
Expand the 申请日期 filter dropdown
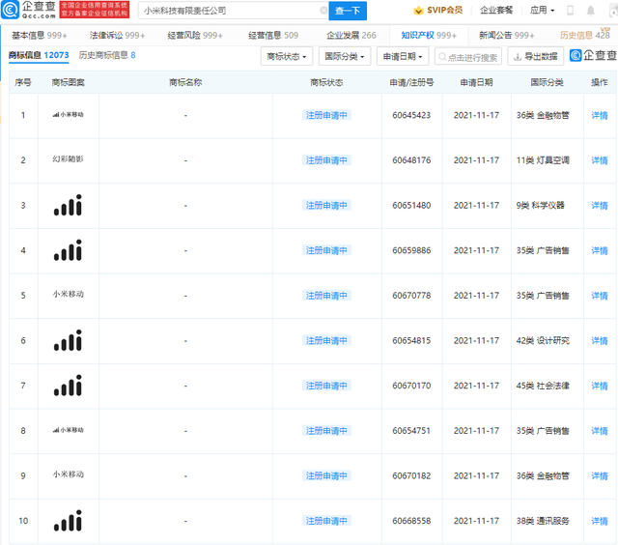coord(403,57)
